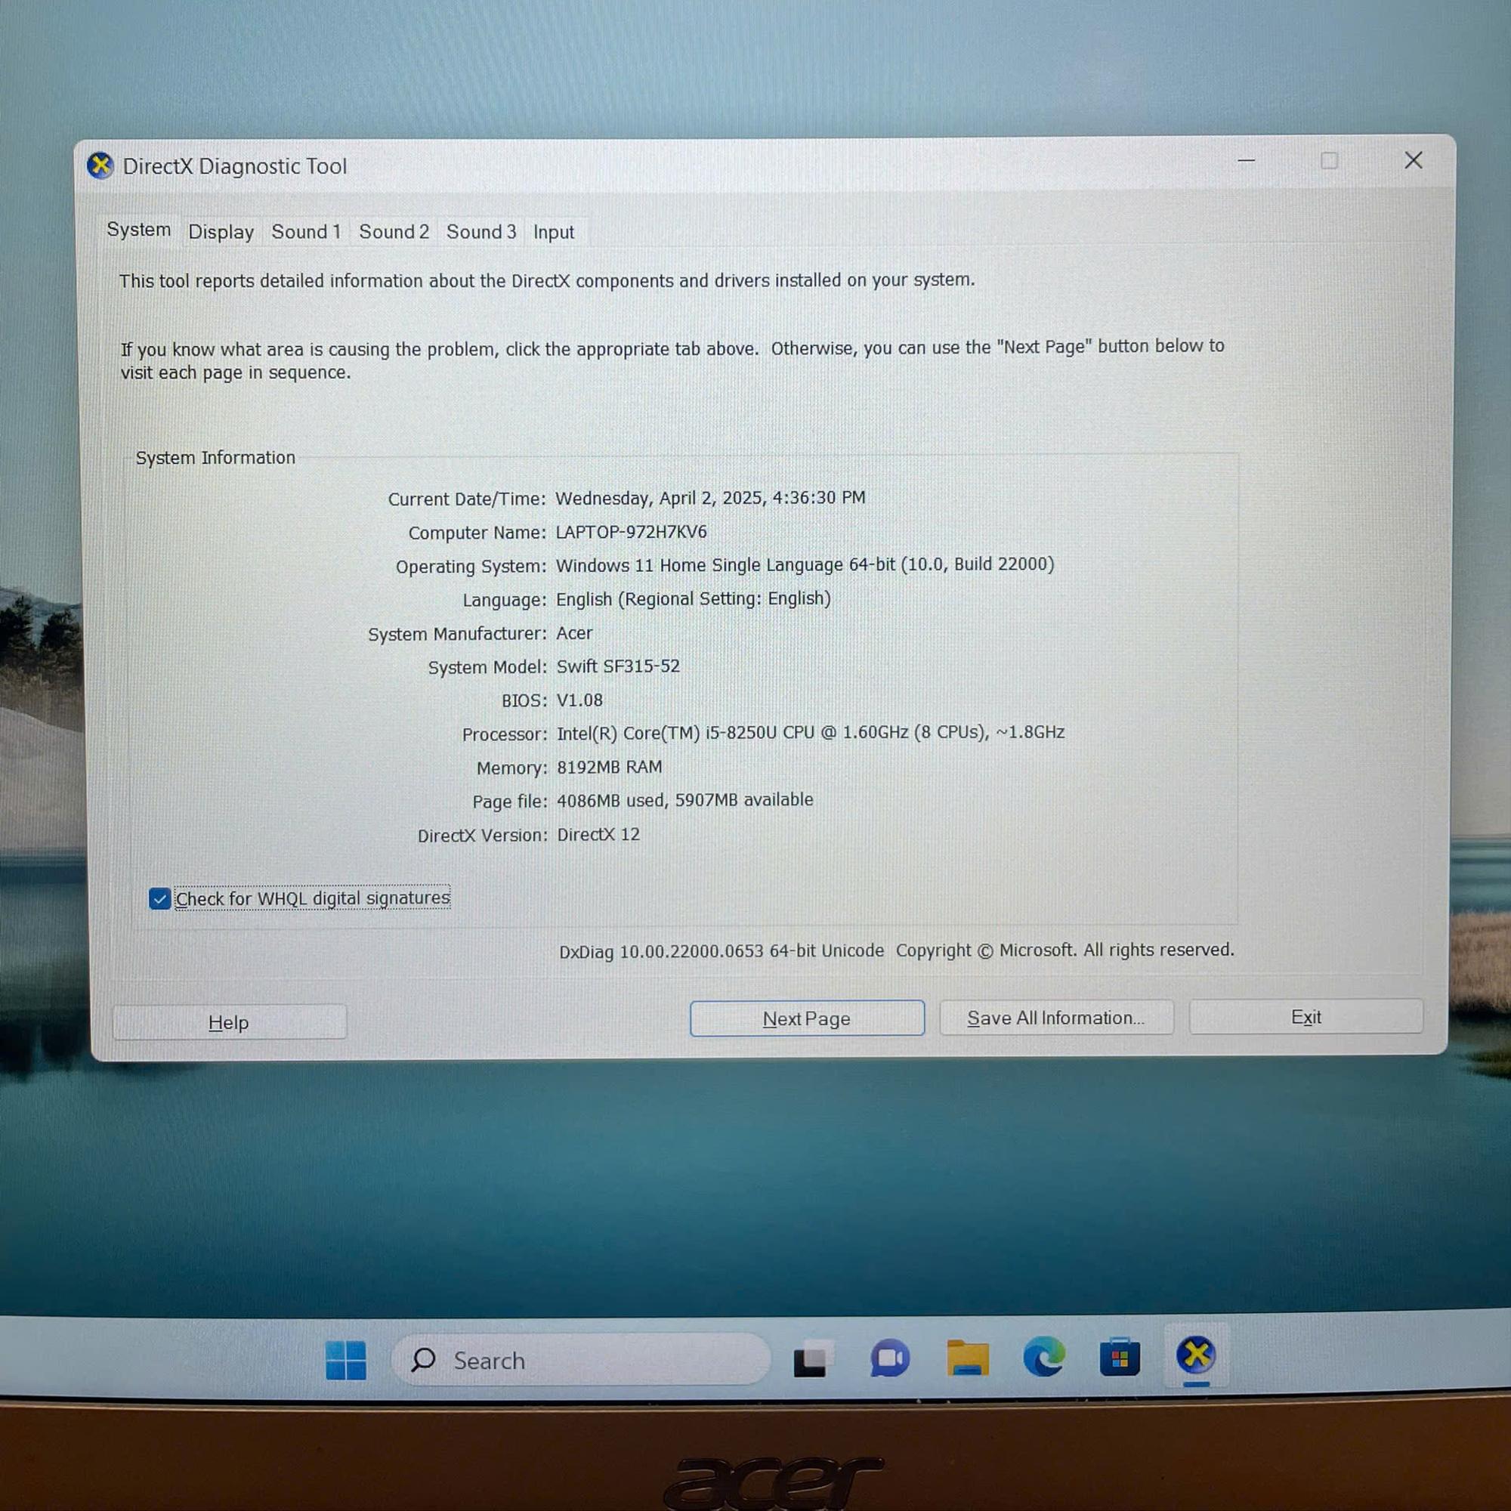Click the Next Page button

807,1018
